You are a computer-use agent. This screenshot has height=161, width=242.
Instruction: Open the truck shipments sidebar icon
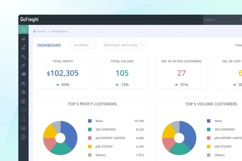(23, 74)
